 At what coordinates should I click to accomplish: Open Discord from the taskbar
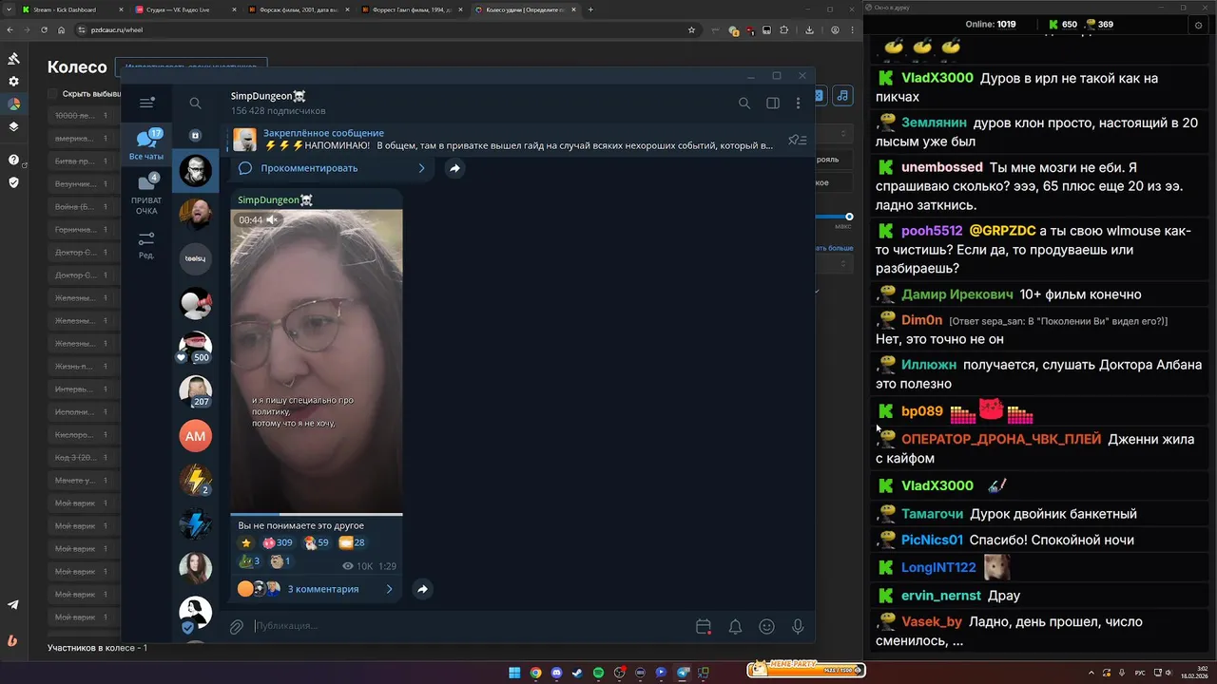(x=556, y=673)
